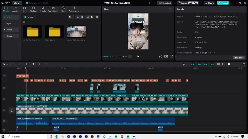
Task: Click the Import media button
Action: point(29,17)
